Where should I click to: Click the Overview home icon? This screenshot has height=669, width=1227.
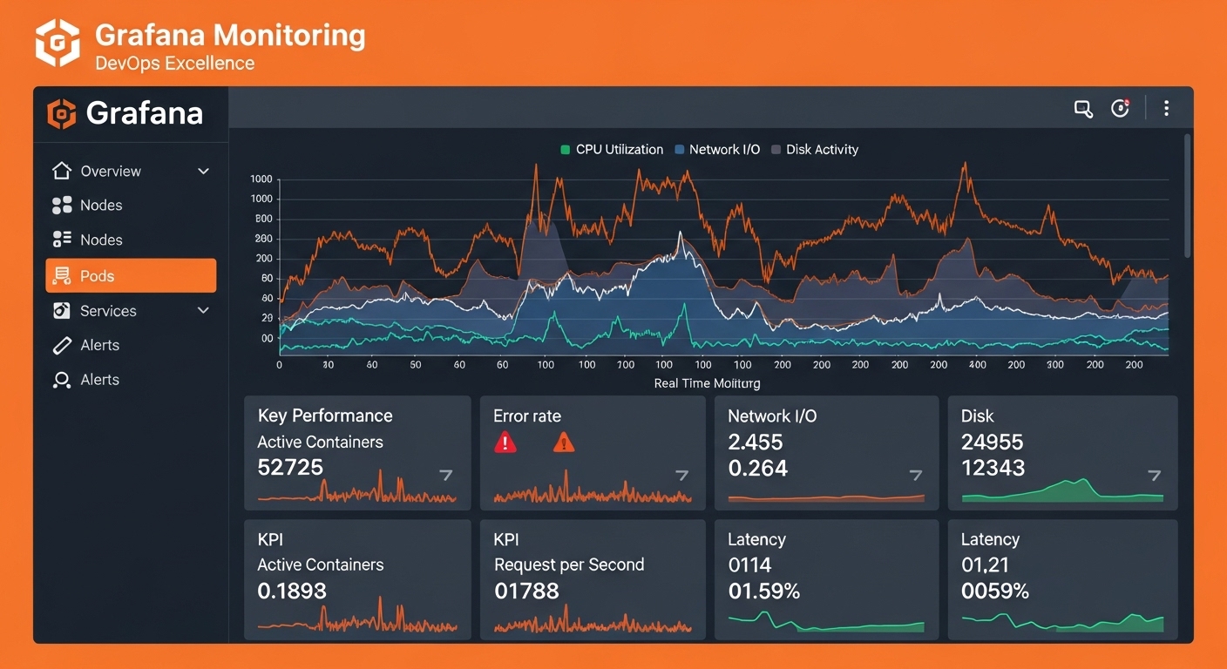point(61,171)
